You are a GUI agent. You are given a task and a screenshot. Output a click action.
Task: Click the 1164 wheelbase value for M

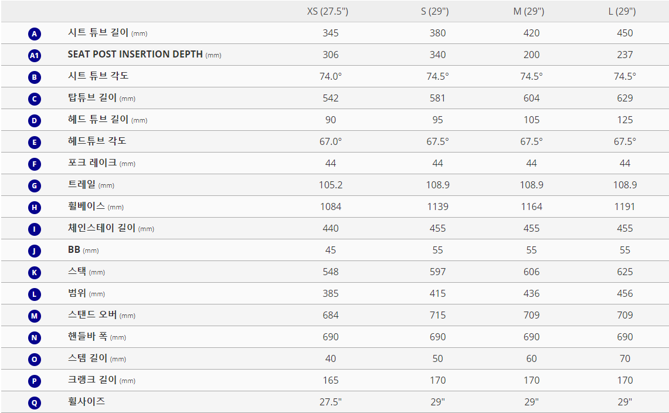[x=532, y=206]
